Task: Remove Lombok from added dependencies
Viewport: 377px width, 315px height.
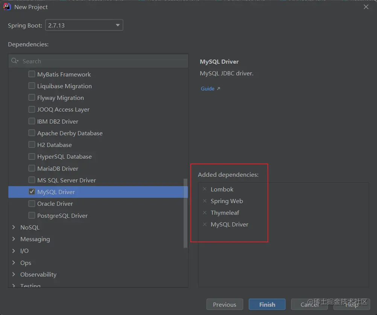Action: click(x=205, y=189)
